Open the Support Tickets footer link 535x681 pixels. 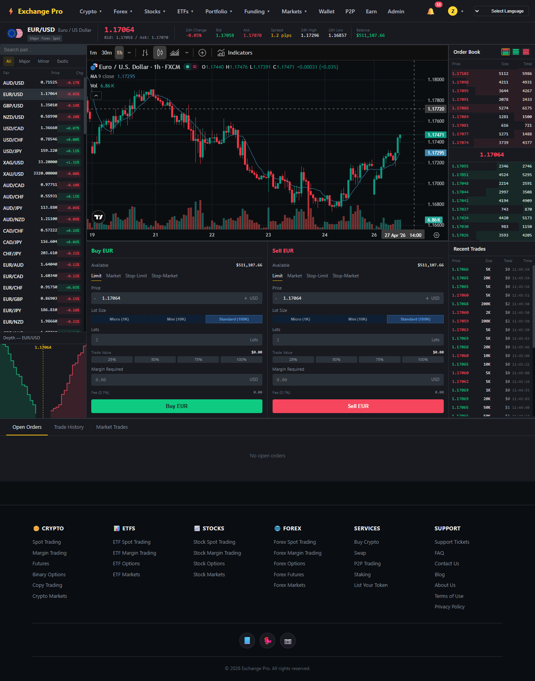point(452,542)
